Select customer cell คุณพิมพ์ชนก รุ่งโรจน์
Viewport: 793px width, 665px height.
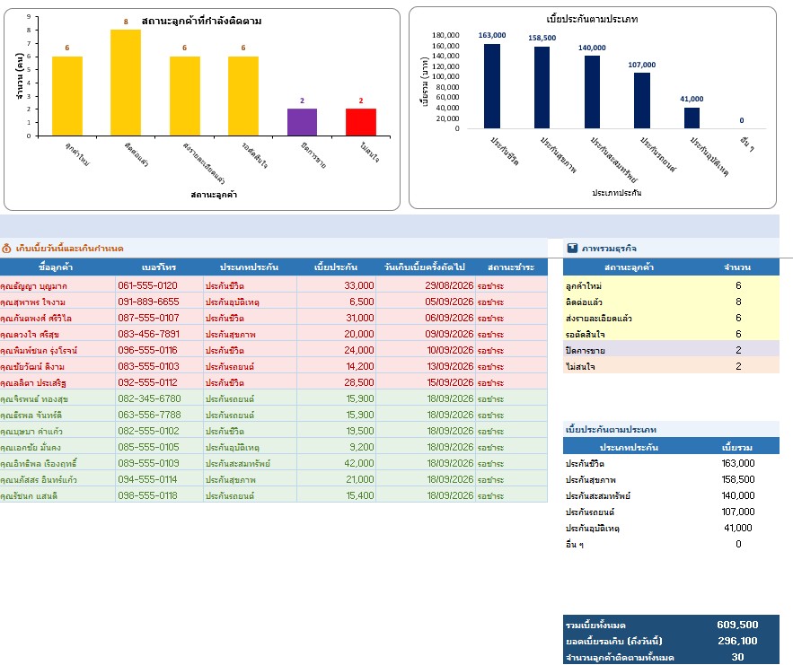57,350
